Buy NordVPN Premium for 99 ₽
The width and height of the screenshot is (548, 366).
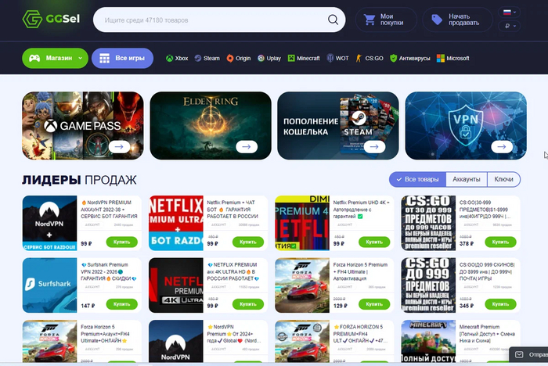121,242
